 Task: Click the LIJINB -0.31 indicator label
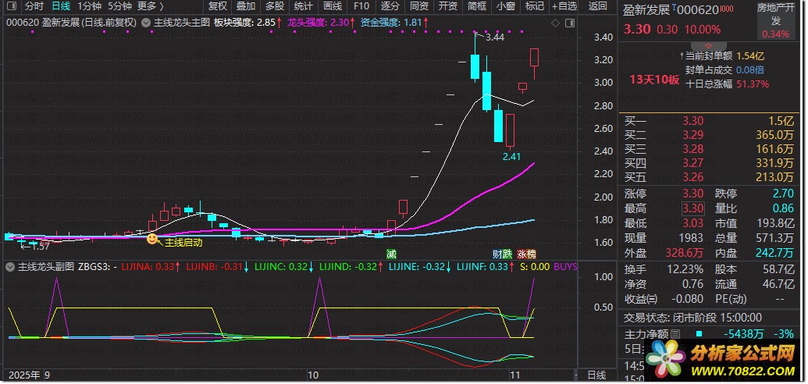click(217, 267)
